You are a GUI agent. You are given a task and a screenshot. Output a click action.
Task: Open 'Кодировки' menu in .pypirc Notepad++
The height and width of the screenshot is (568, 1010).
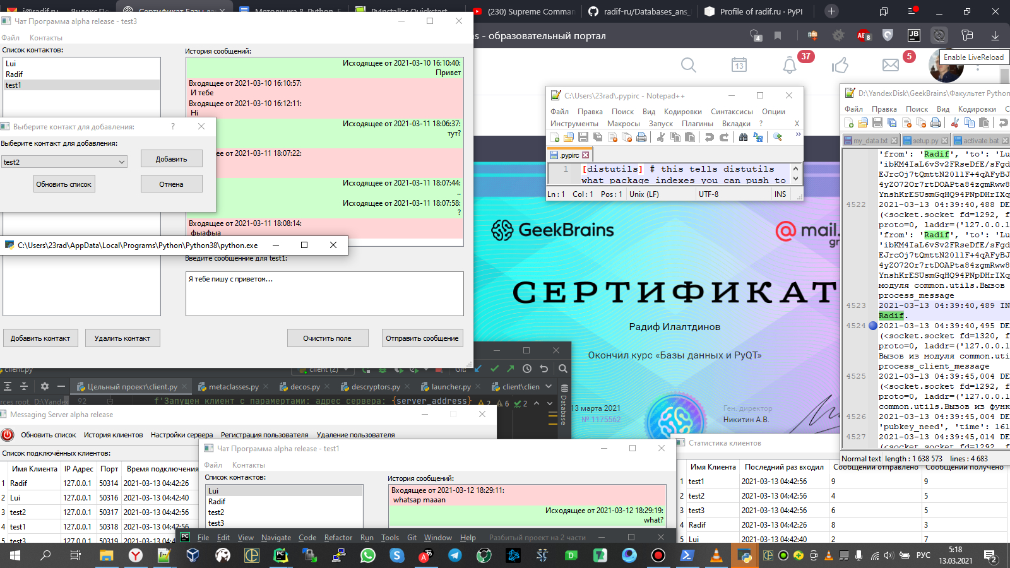683,112
